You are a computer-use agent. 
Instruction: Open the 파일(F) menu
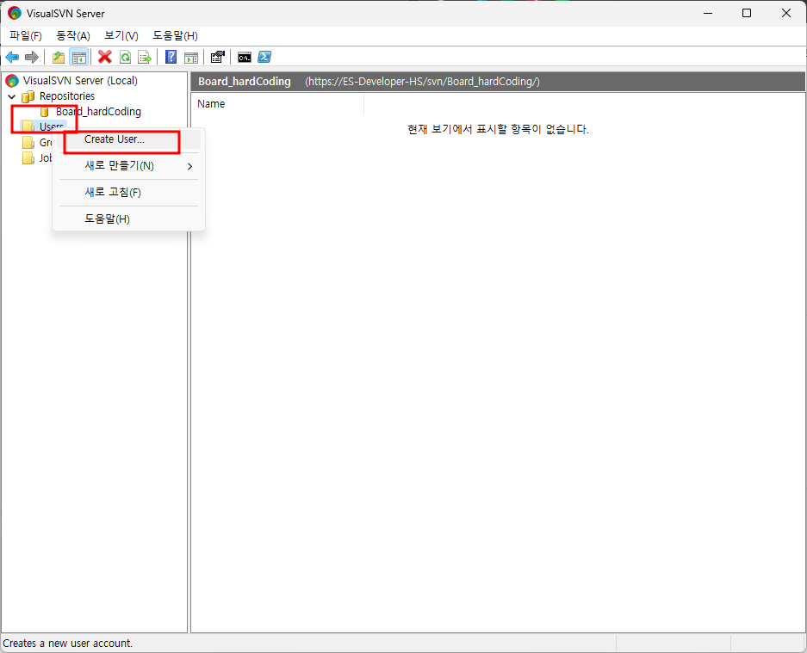(x=26, y=35)
